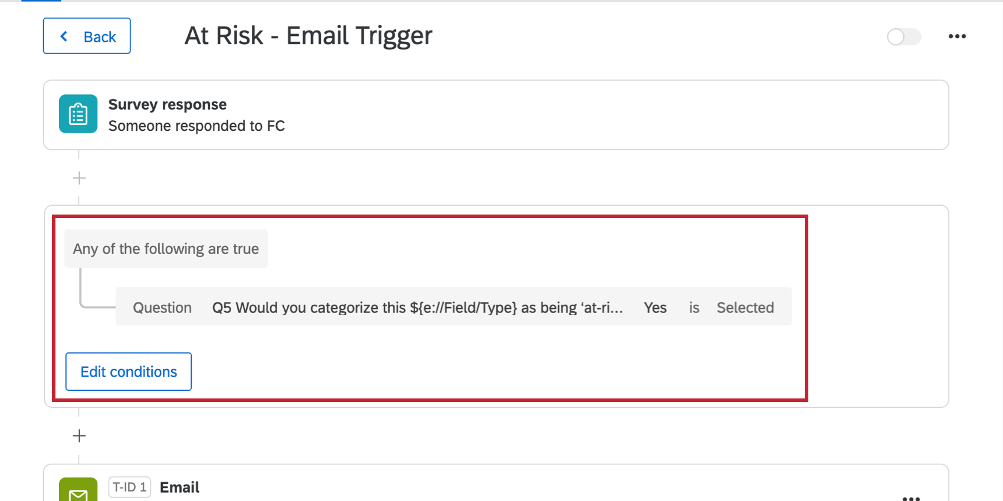Click the 'is' operator in condition

694,308
